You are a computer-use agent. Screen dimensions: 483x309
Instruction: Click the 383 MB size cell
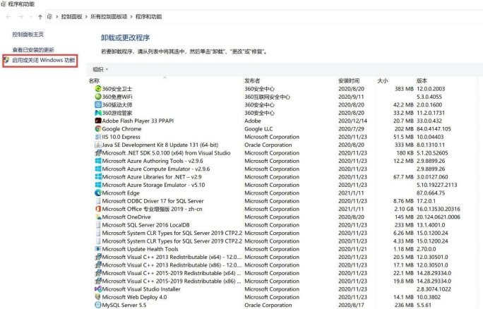pyautogui.click(x=404, y=89)
